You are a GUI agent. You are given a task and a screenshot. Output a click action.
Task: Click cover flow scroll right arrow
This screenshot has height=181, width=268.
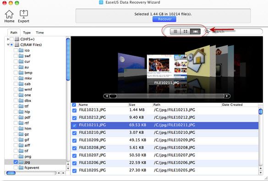227,96
